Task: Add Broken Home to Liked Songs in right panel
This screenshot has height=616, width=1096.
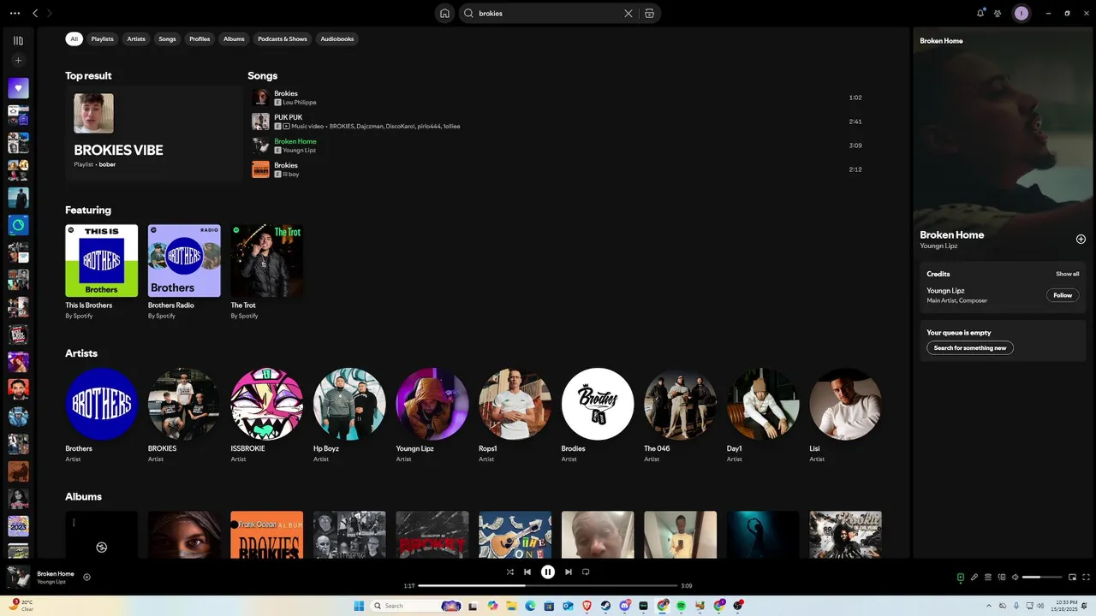Action: pyautogui.click(x=1081, y=239)
